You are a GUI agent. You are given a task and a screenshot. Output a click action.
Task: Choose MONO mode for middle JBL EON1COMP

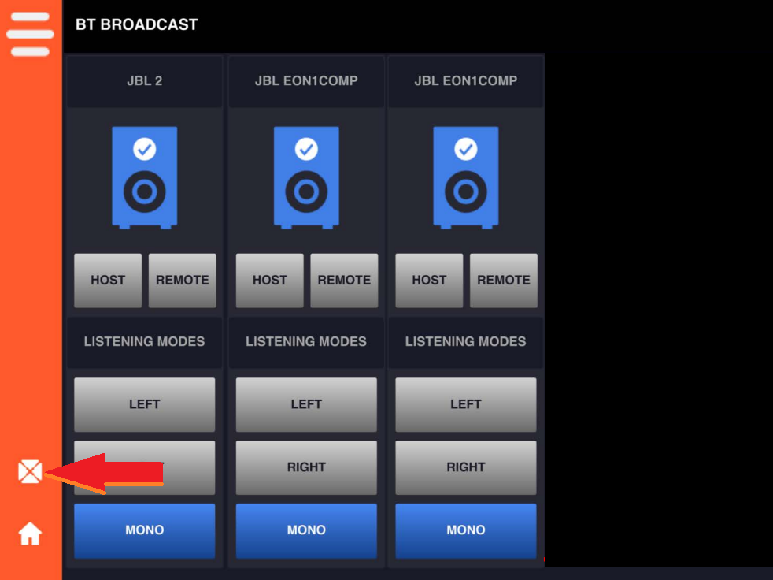click(306, 530)
